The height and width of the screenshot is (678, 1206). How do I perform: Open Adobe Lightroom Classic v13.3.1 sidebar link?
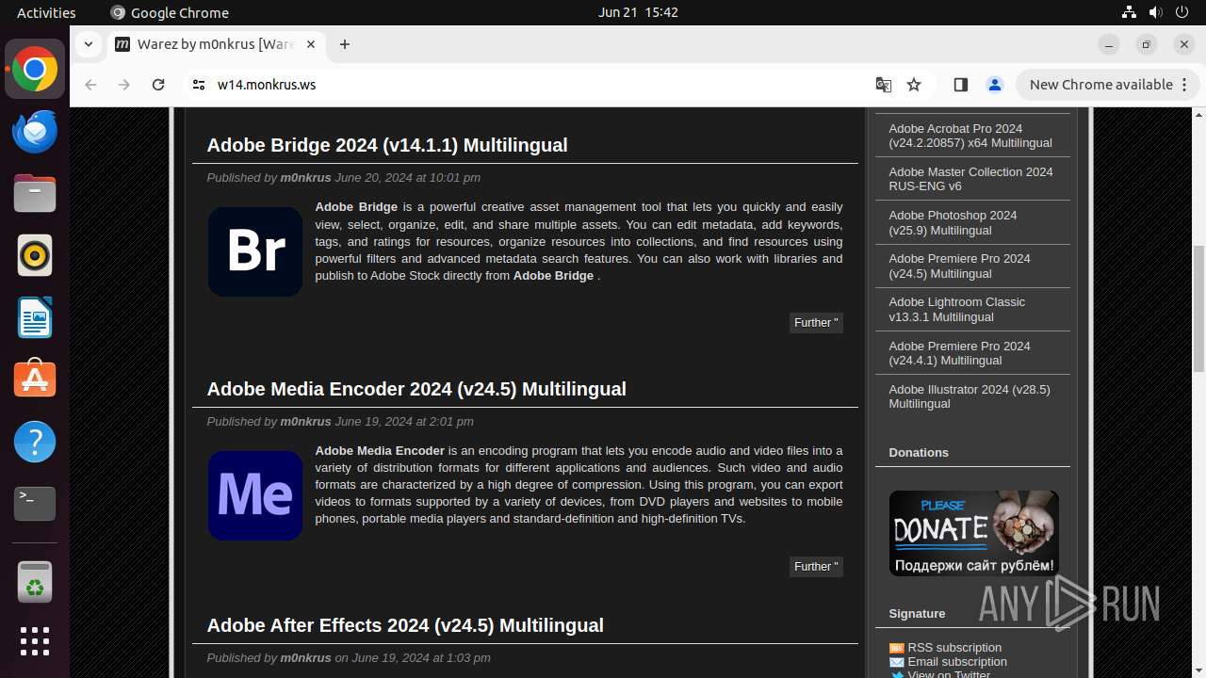(956, 309)
